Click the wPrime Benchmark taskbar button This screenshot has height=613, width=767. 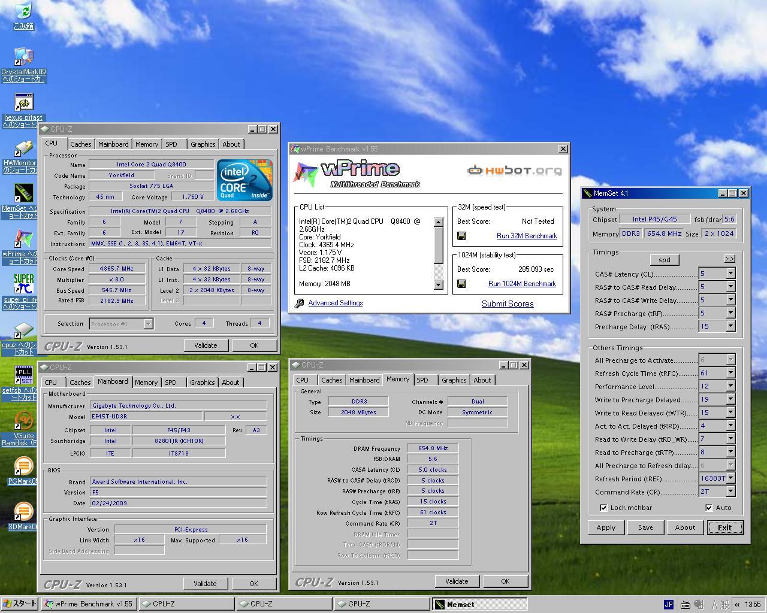click(x=89, y=604)
